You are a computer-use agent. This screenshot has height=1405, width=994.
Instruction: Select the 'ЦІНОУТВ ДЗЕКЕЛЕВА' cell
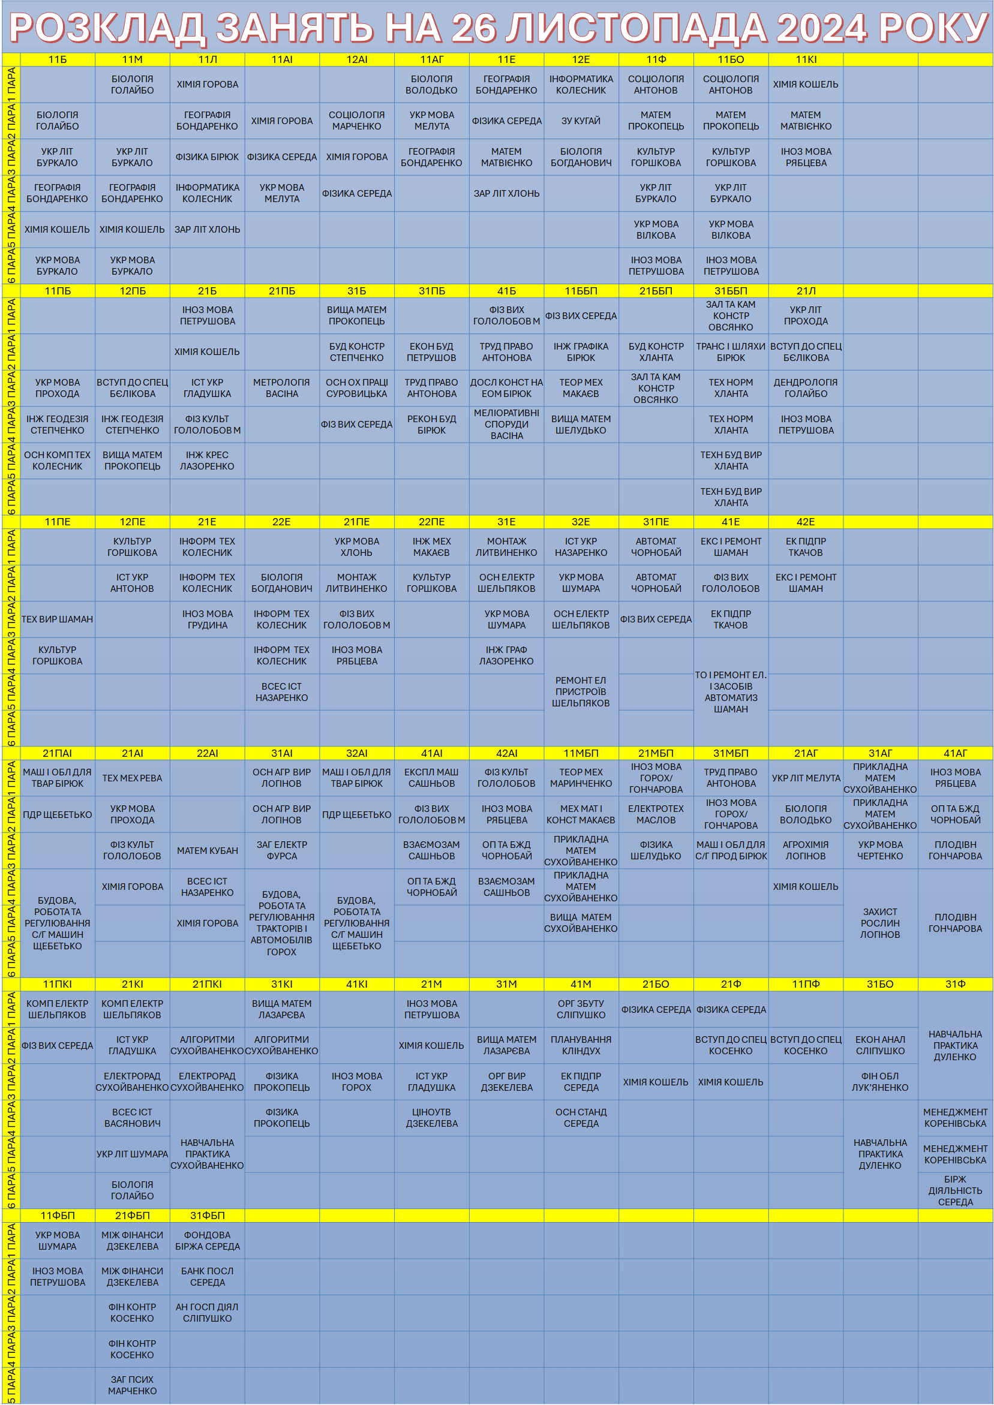431,1117
